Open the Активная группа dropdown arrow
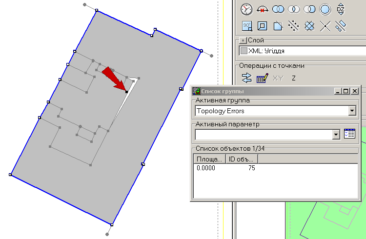The width and height of the screenshot is (366, 239). (352, 111)
